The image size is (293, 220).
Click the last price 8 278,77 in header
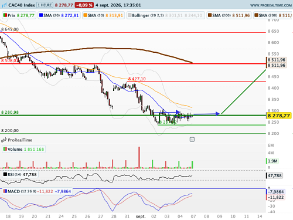[x=64, y=5]
